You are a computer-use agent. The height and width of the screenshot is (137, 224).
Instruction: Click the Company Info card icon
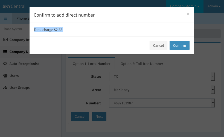(x=5, y=40)
